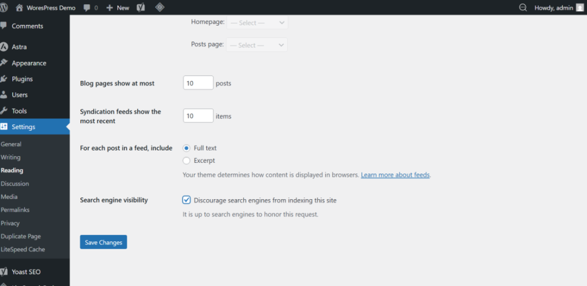This screenshot has height=286, width=587.
Task: Go to Writing settings submenu
Action: point(11,157)
